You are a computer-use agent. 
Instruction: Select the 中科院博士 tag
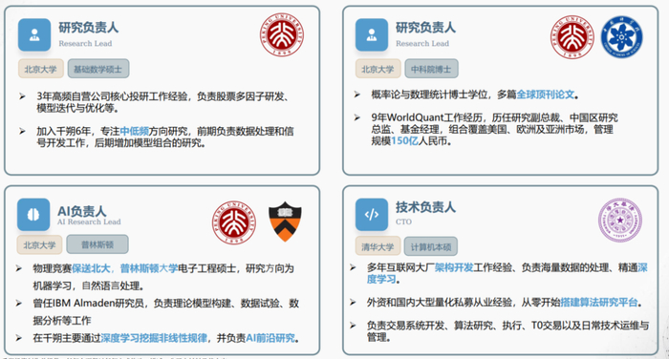pos(431,69)
